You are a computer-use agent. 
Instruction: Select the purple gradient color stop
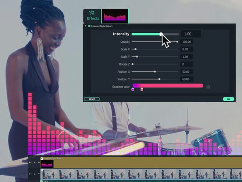click(x=133, y=89)
